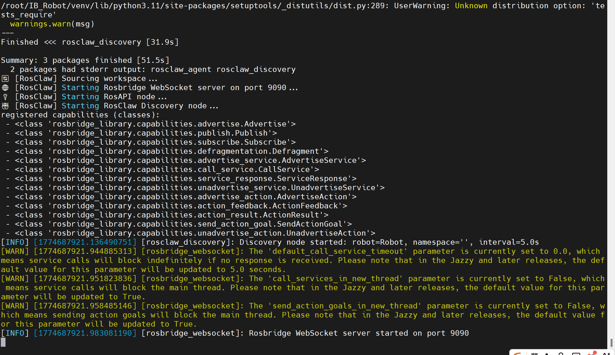The image size is (615, 355).
Task: Click 'Rosbridge WebSocket server started on port 9090'
Action: click(x=359, y=333)
